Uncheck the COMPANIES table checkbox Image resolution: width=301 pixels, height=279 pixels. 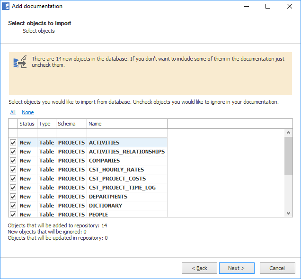pyautogui.click(x=13, y=161)
